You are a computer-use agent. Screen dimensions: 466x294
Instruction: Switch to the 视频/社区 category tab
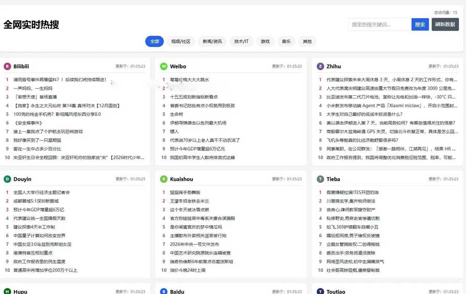pyautogui.click(x=181, y=41)
